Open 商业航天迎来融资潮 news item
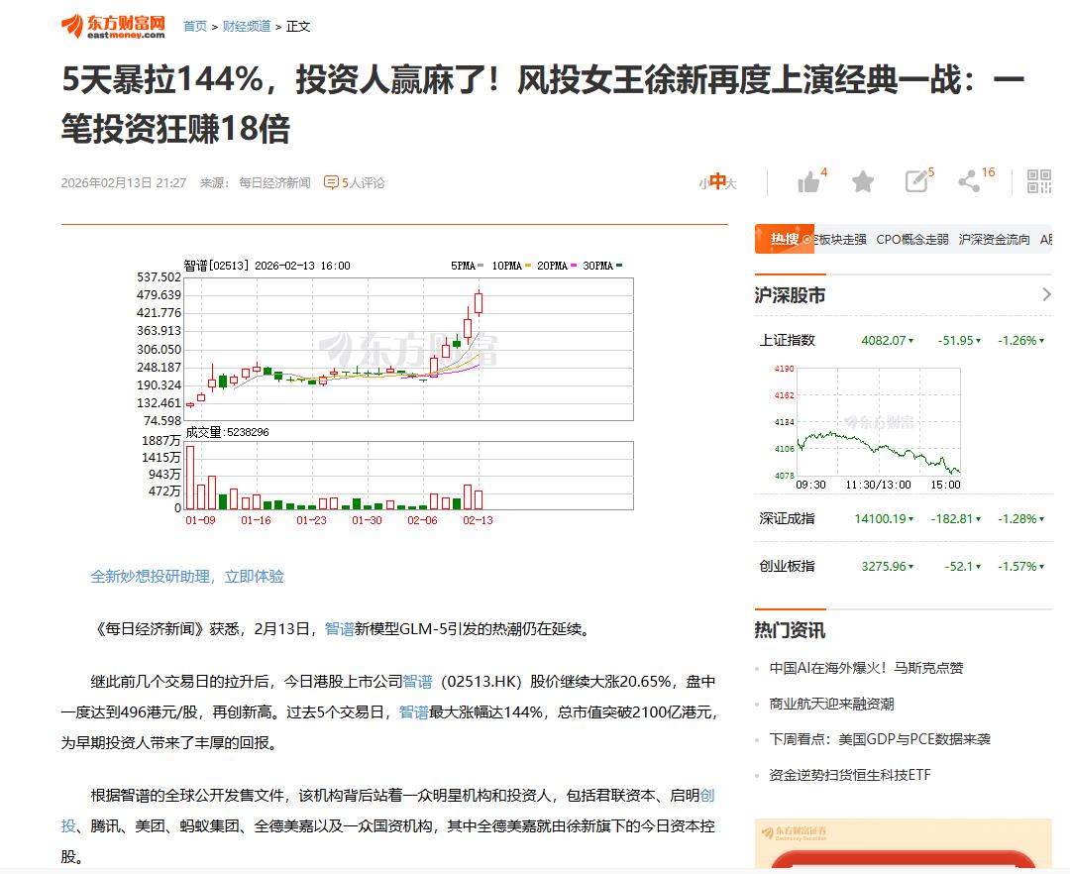Viewport: 1070px width, 874px height. pyautogui.click(x=831, y=704)
